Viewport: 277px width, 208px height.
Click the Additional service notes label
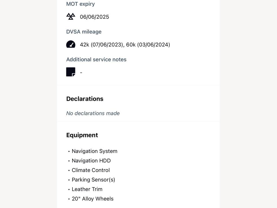click(96, 59)
